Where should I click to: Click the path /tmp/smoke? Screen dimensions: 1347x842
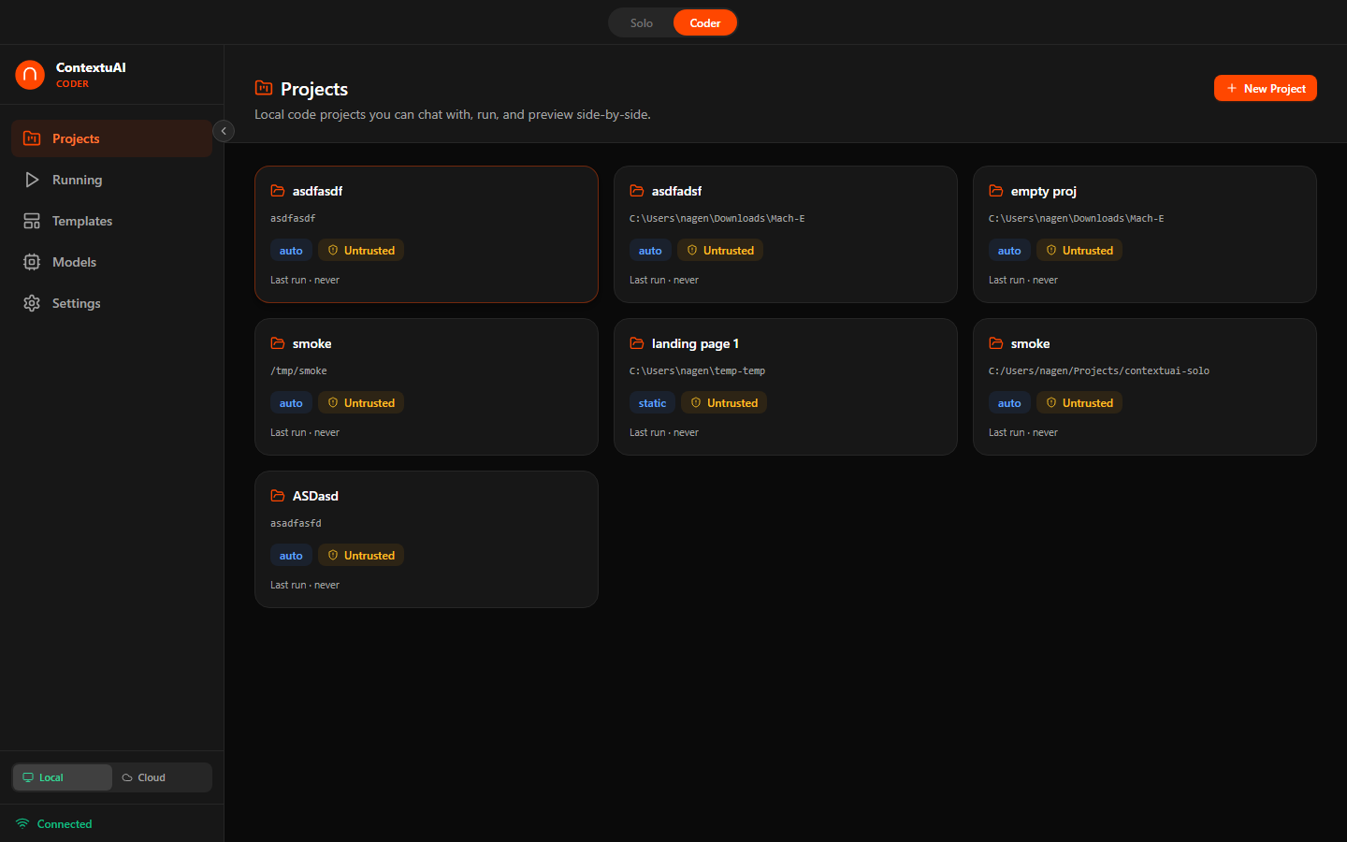(298, 370)
